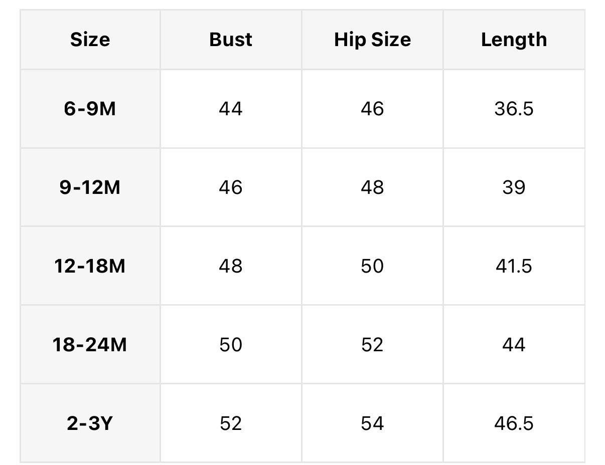Select the 9-12M size row label
The height and width of the screenshot is (465, 605).
point(90,187)
